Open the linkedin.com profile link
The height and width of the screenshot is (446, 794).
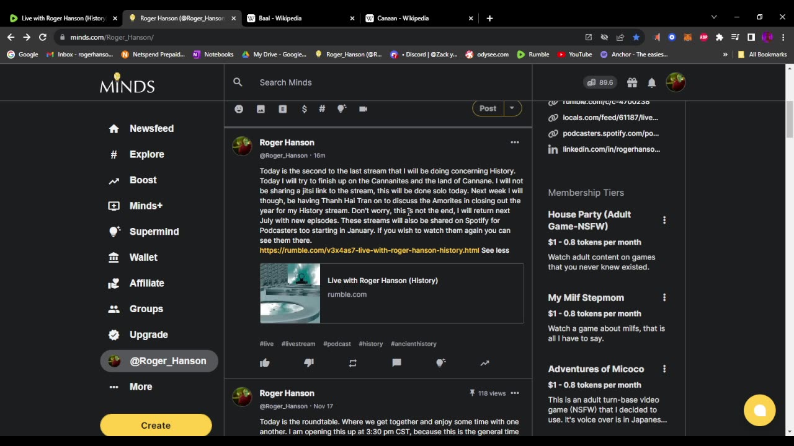[610, 149]
